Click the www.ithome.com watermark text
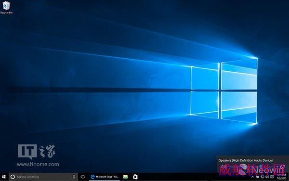The image size is (289, 181). click(x=38, y=164)
